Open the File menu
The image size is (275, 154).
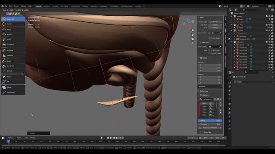(x=6, y=6)
